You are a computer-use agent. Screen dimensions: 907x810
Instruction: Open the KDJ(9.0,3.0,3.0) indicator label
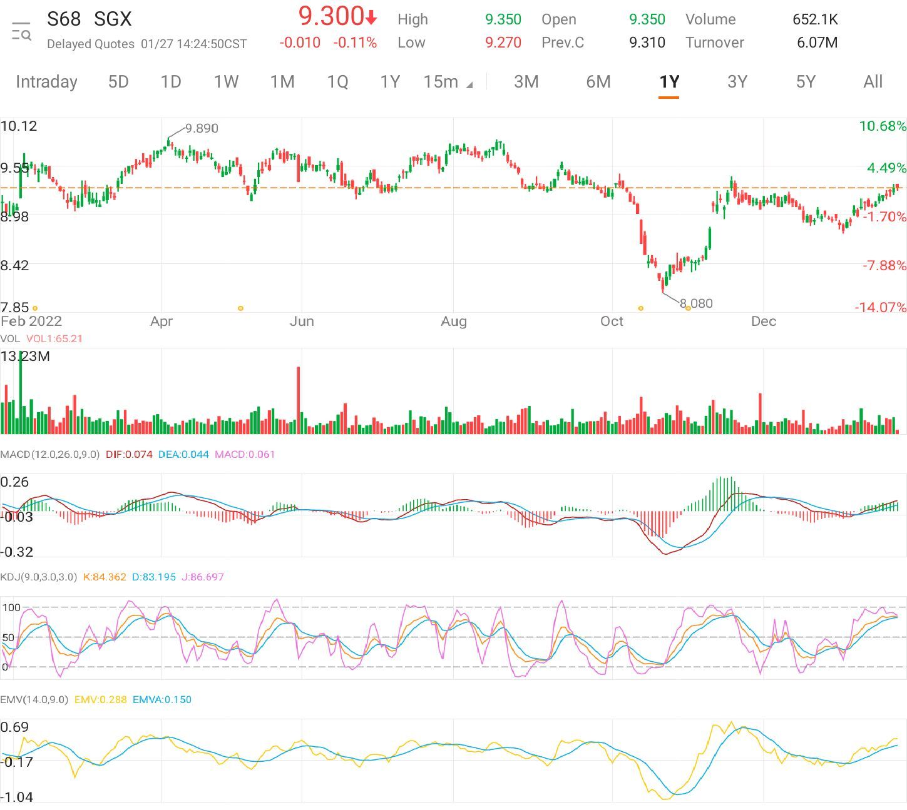39,577
